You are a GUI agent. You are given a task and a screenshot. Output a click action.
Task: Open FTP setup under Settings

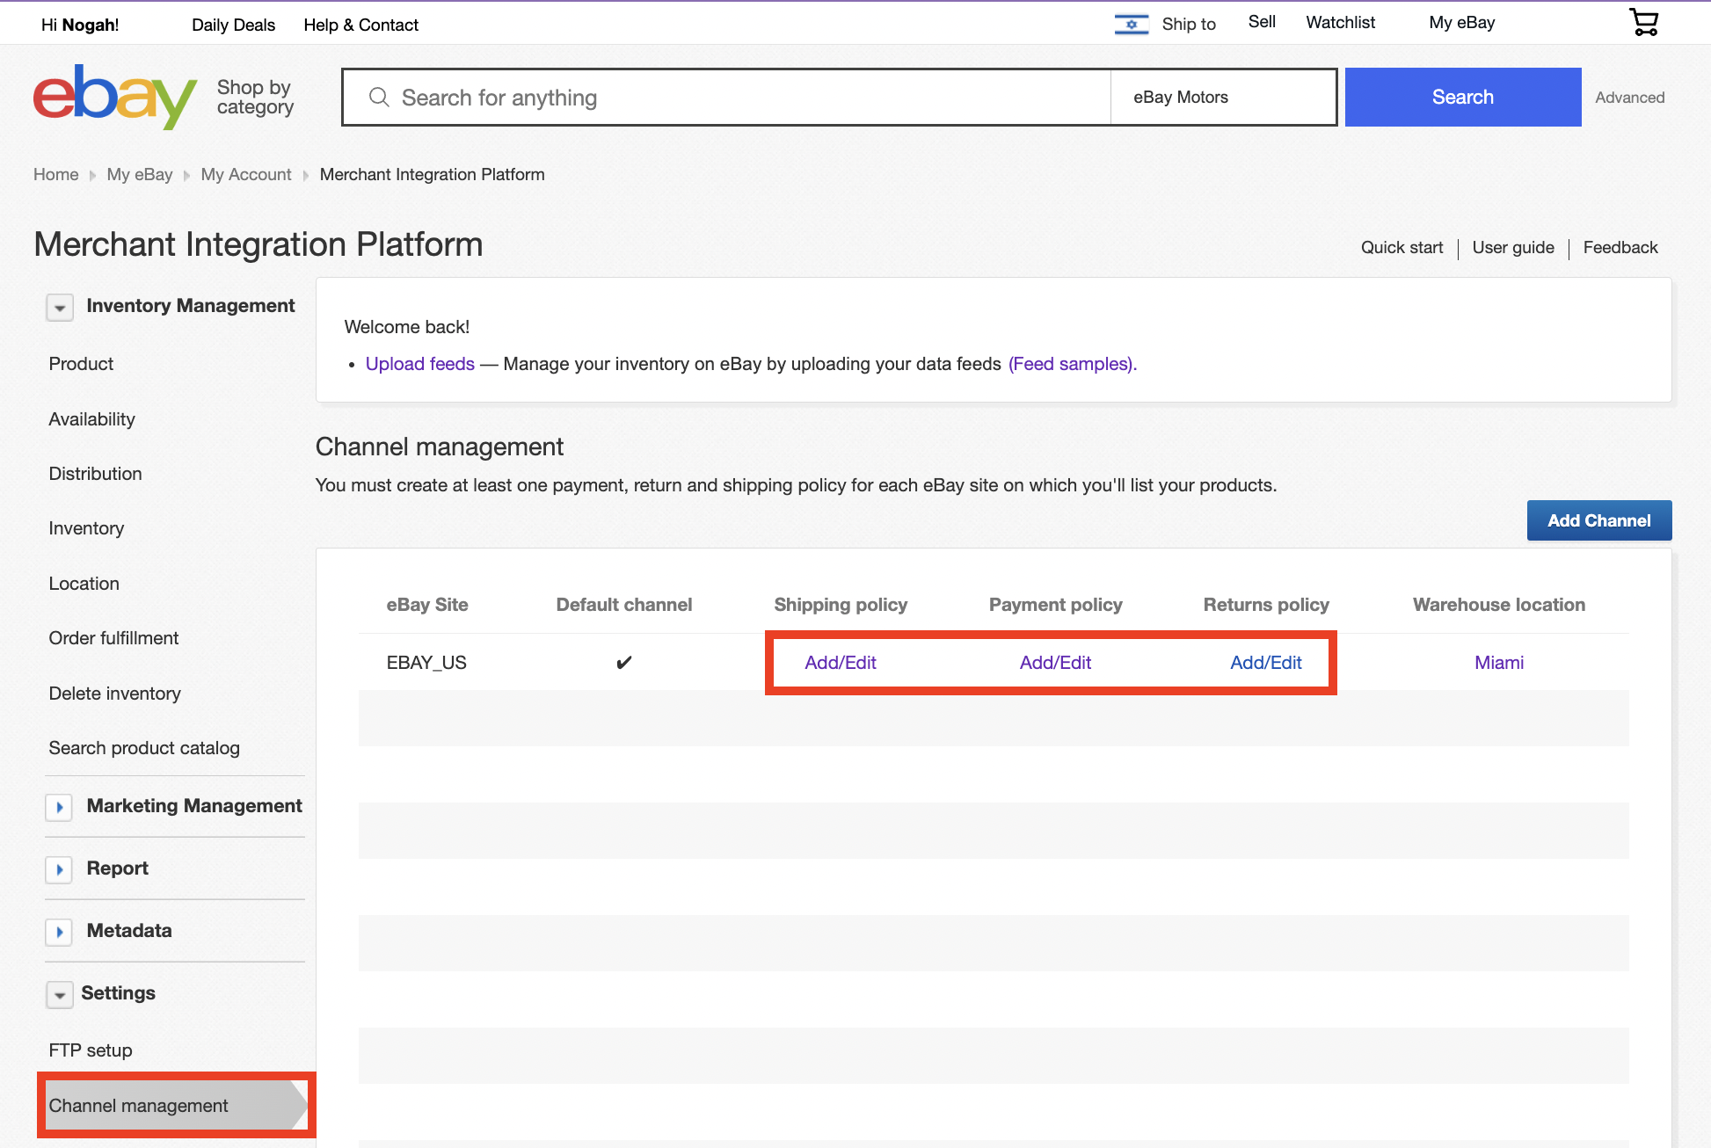click(91, 1050)
